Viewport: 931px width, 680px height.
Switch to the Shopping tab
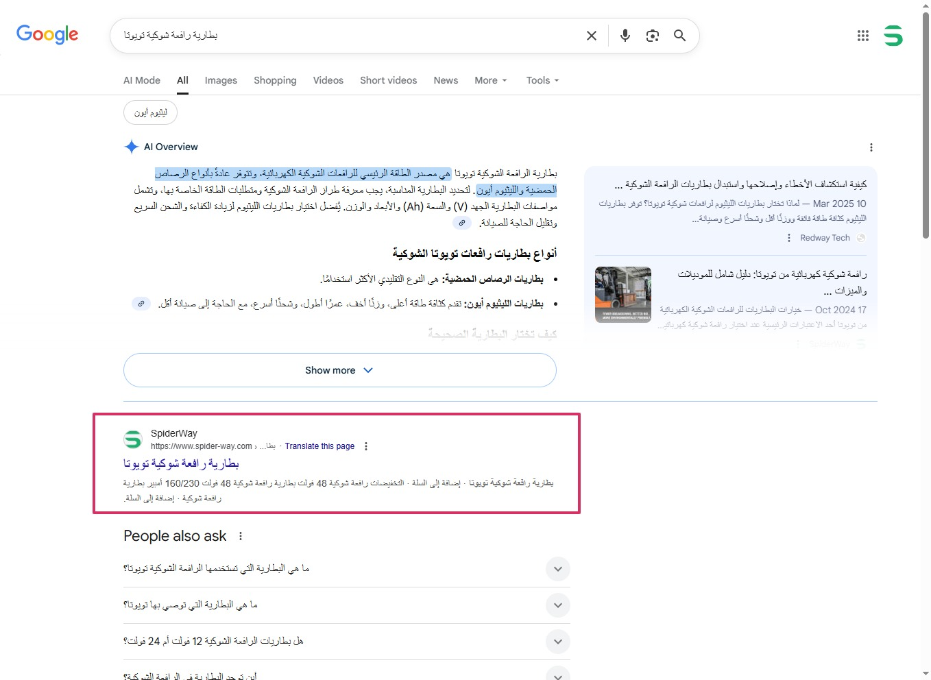(275, 80)
